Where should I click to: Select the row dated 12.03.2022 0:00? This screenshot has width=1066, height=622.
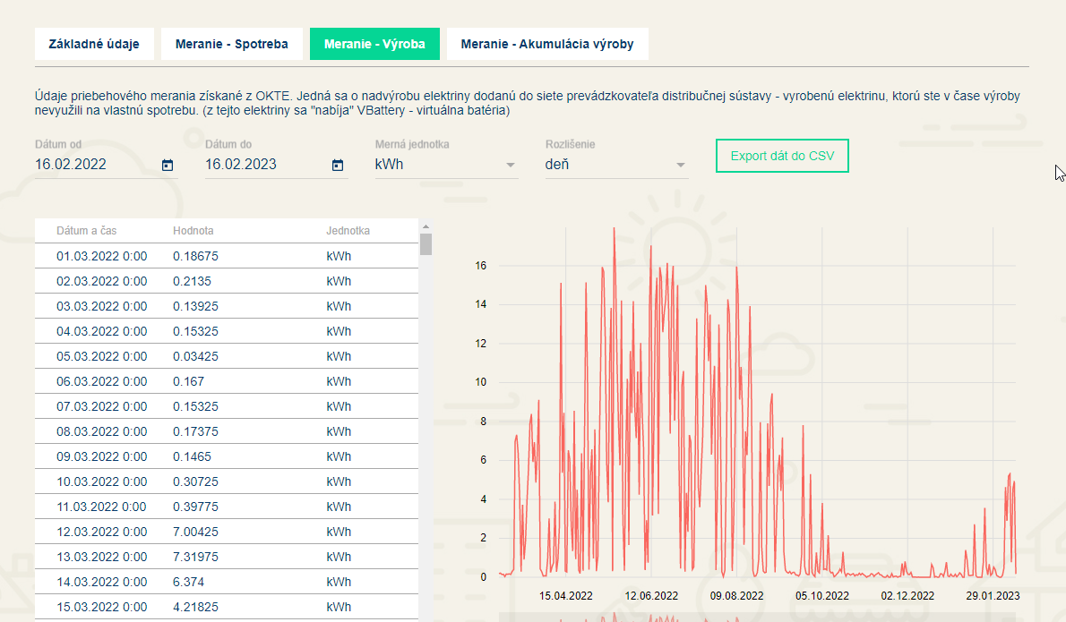point(227,533)
